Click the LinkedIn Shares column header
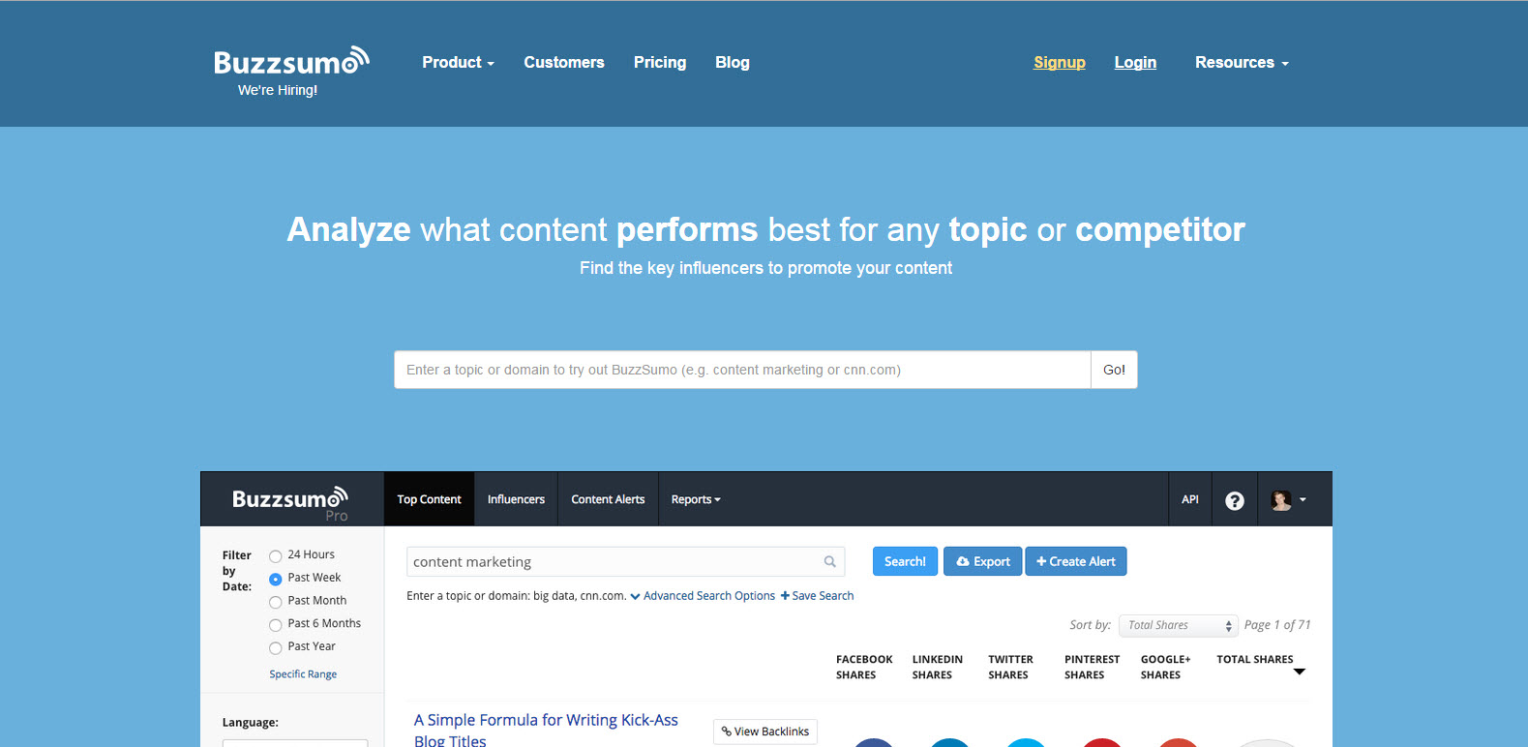The image size is (1528, 747). click(x=937, y=667)
